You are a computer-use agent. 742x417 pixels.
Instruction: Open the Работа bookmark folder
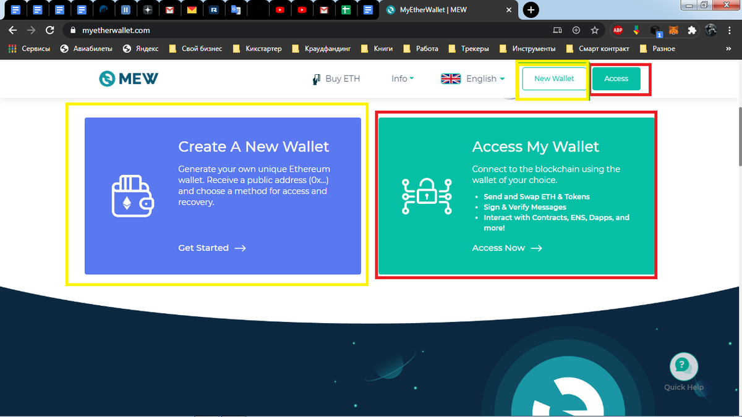(421, 48)
